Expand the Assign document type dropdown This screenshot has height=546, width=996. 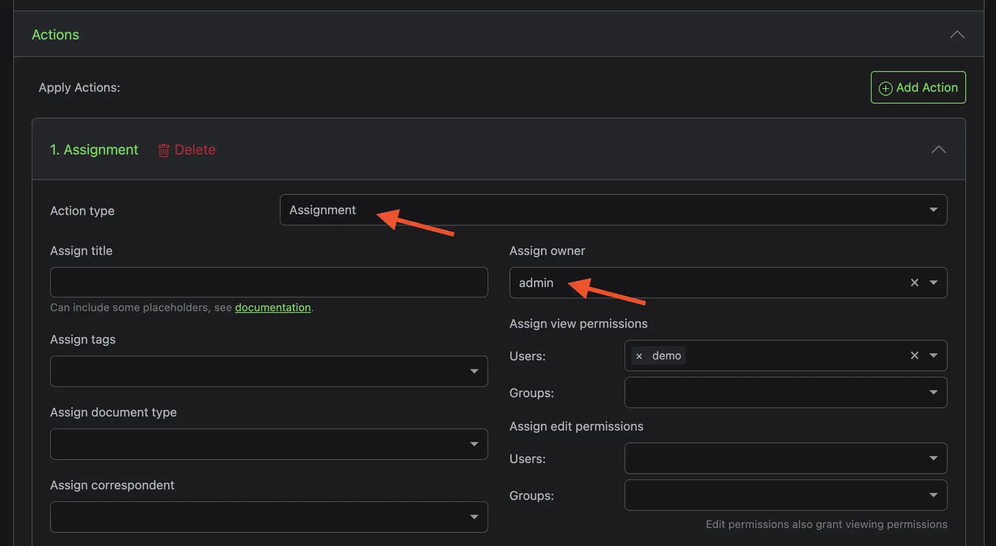point(475,444)
